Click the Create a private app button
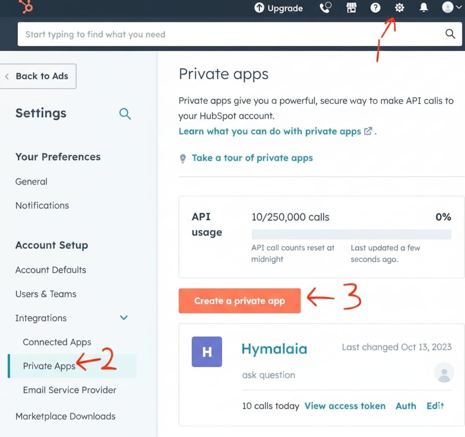Image resolution: width=465 pixels, height=437 pixels. click(x=239, y=300)
